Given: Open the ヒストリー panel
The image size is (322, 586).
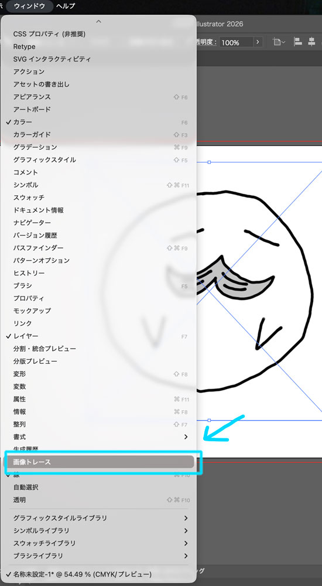Looking at the screenshot, I should (98, 273).
